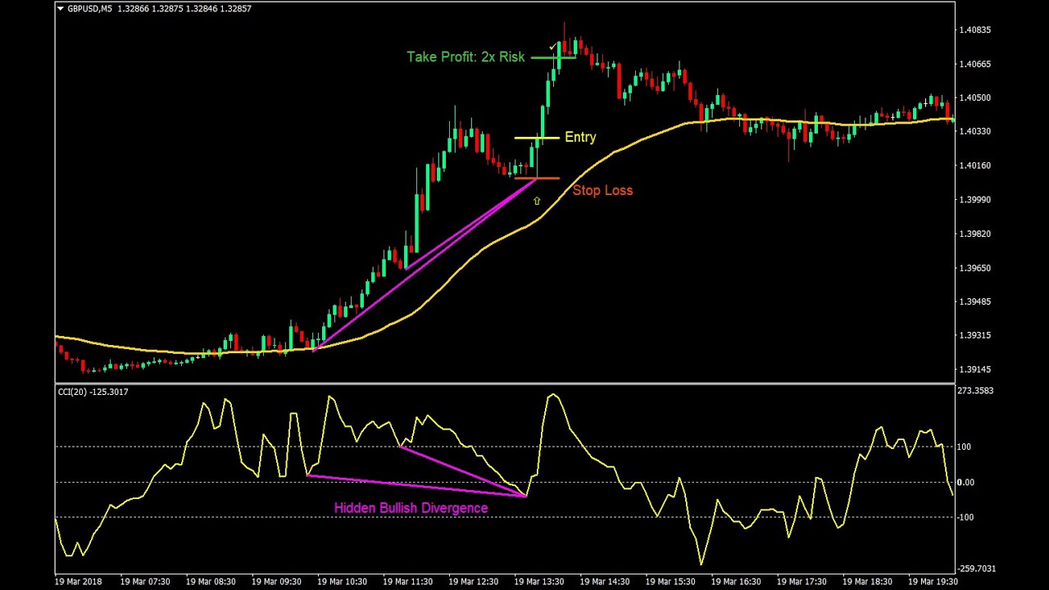
Task: Click the '19 Mar 13:30' time label
Action: coord(538,582)
